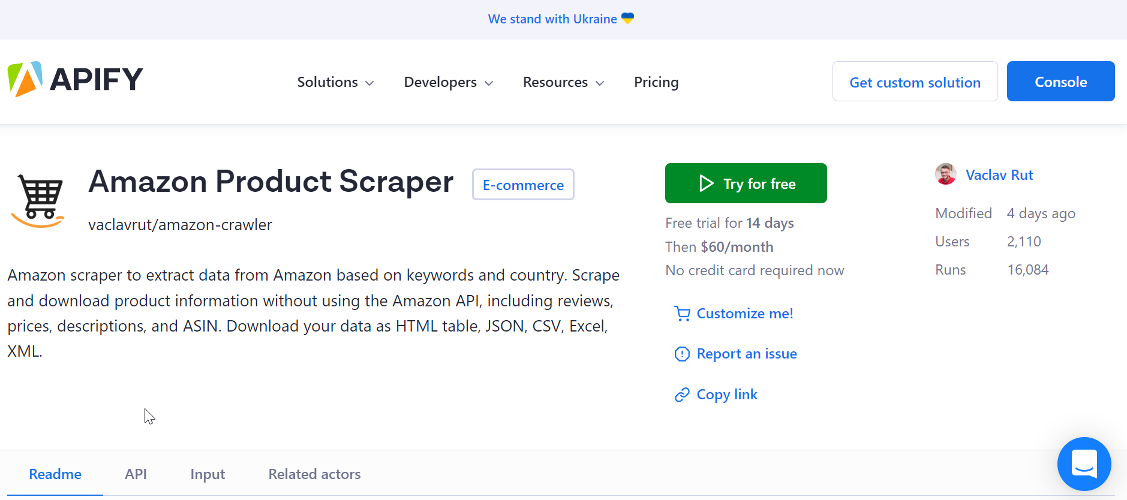Click the Modified 4 days ago value
1127x500 pixels.
(1041, 213)
